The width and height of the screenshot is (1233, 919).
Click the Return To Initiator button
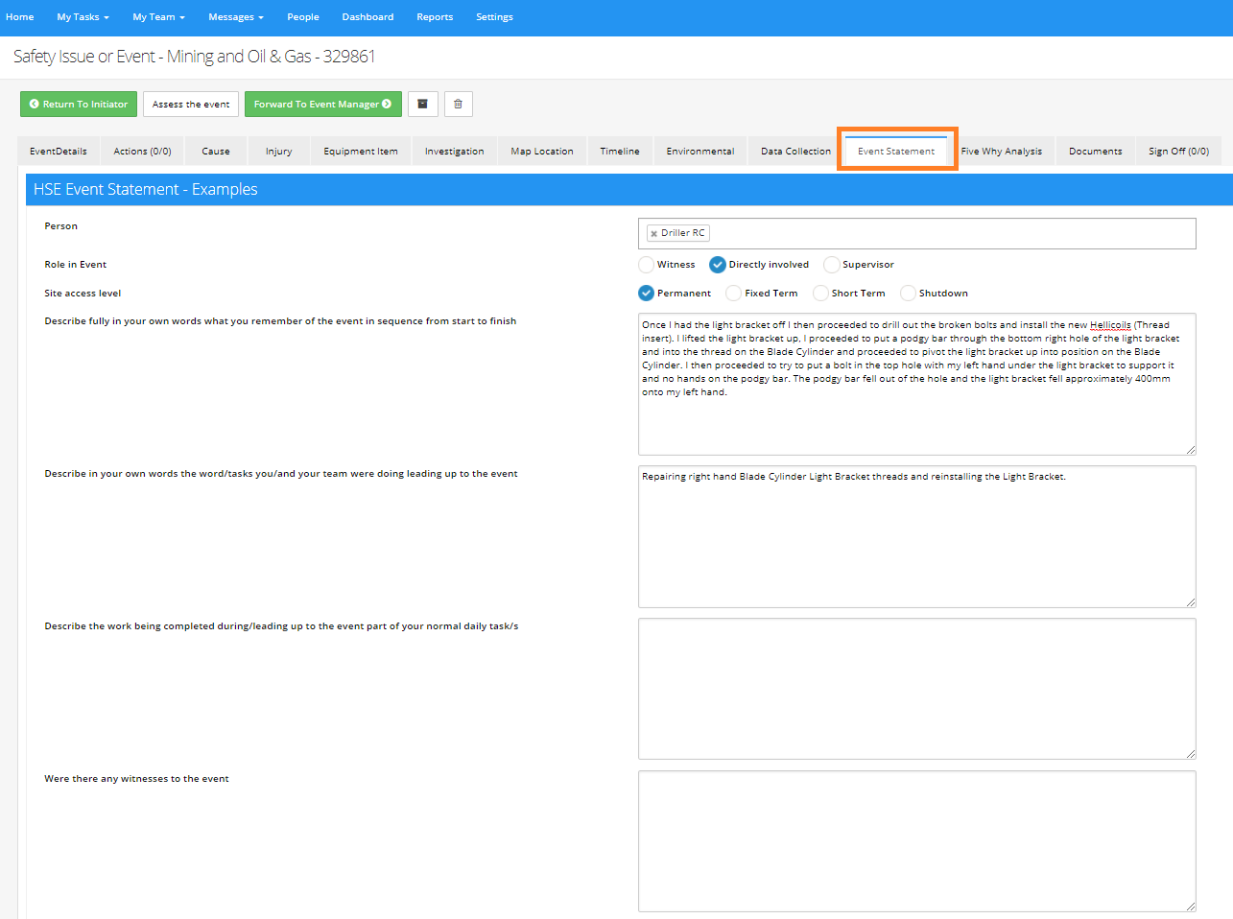tap(78, 104)
